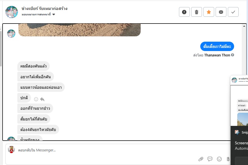This screenshot has width=248, height=165.
Task: Open the contact's profile picture in the header
Action: 12,12
